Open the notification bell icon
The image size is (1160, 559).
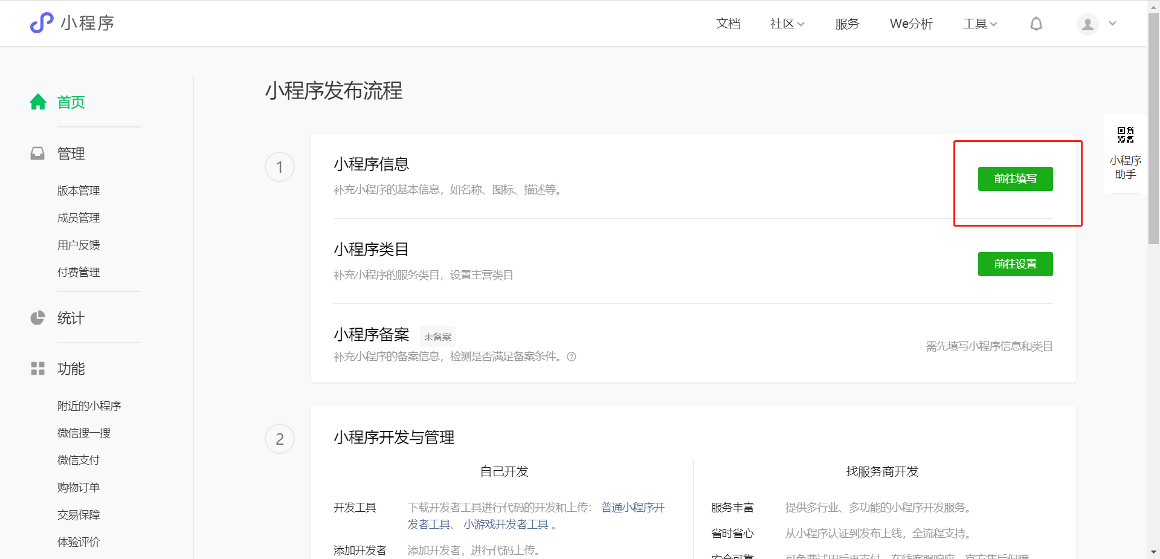pyautogui.click(x=1036, y=24)
